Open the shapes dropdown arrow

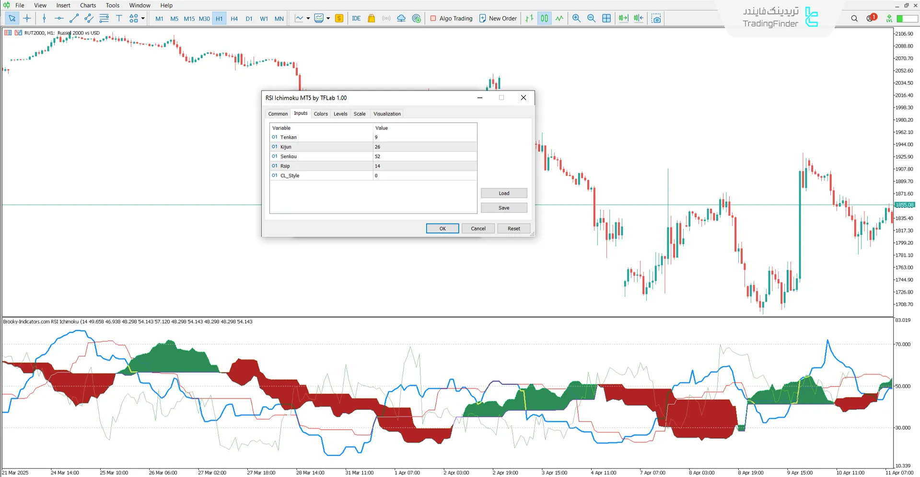tap(142, 18)
